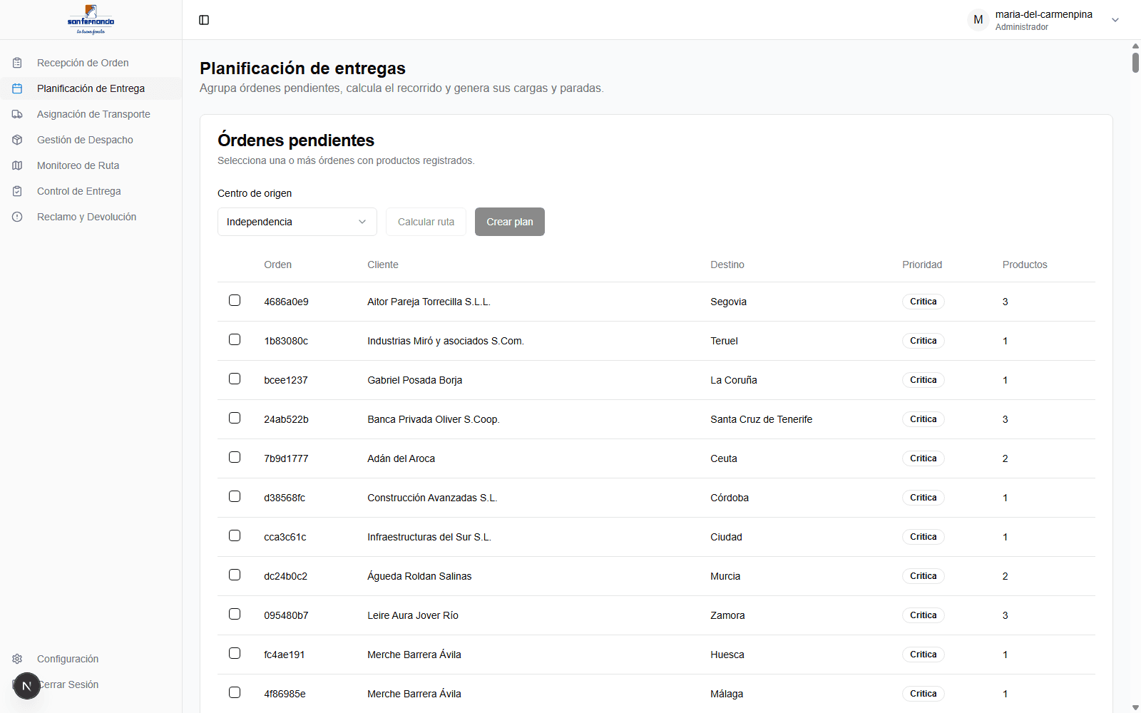The width and height of the screenshot is (1141, 713).
Task: Go to Planificación de Entrega menu item
Action: point(91,88)
